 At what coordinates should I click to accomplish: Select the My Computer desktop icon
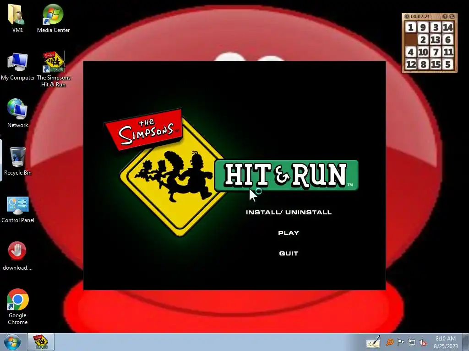pos(18,66)
